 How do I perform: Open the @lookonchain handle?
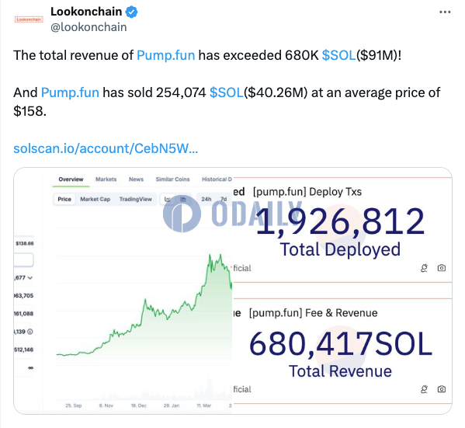click(88, 27)
